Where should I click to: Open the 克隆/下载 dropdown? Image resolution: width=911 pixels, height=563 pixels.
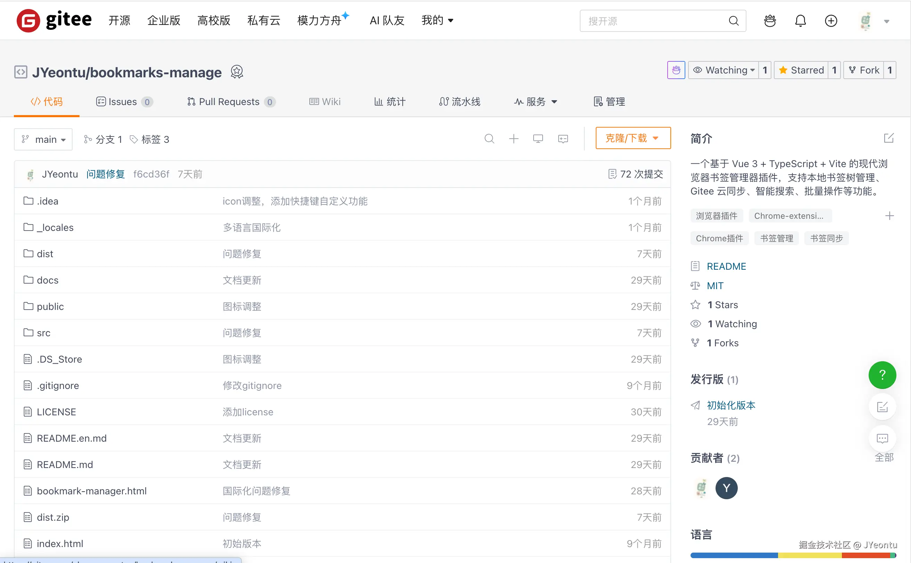[x=633, y=138]
